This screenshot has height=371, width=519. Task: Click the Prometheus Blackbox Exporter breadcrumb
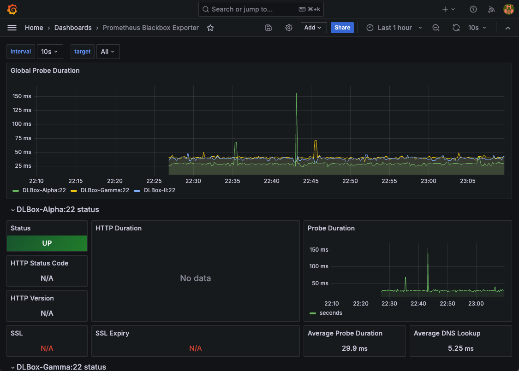[x=150, y=28]
